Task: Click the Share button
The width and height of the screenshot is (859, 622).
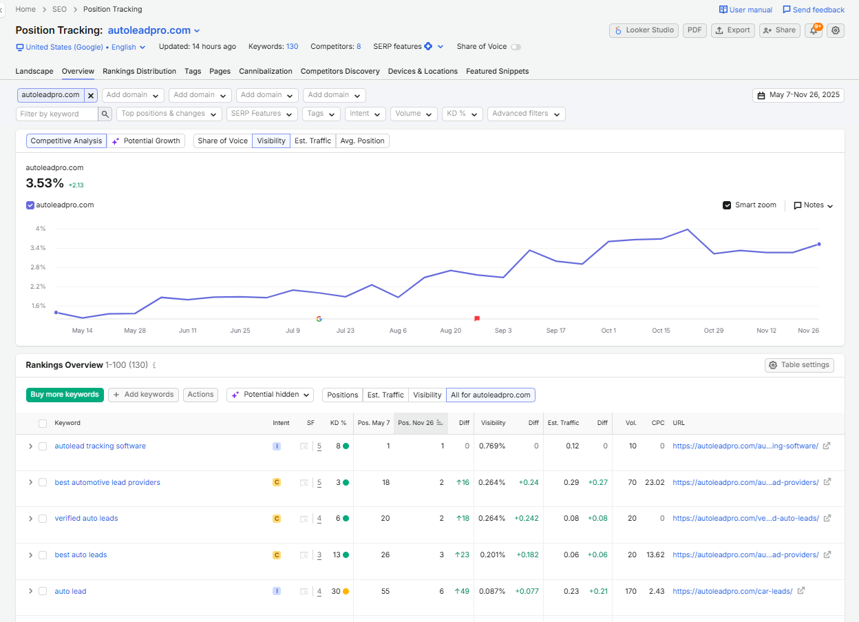Action: click(779, 30)
